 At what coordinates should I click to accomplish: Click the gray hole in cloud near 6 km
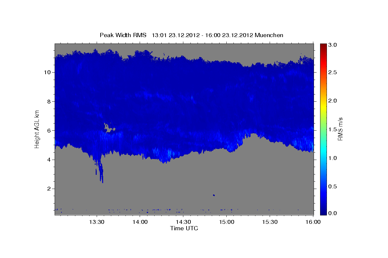(109, 128)
